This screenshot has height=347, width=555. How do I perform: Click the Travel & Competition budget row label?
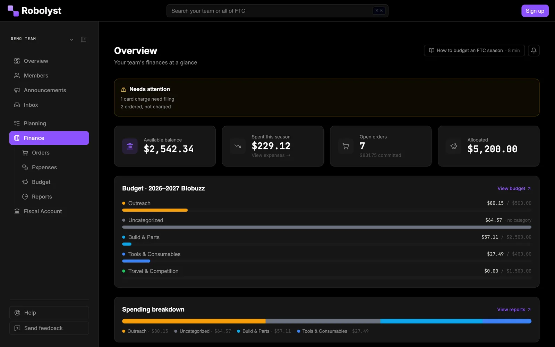pyautogui.click(x=153, y=271)
